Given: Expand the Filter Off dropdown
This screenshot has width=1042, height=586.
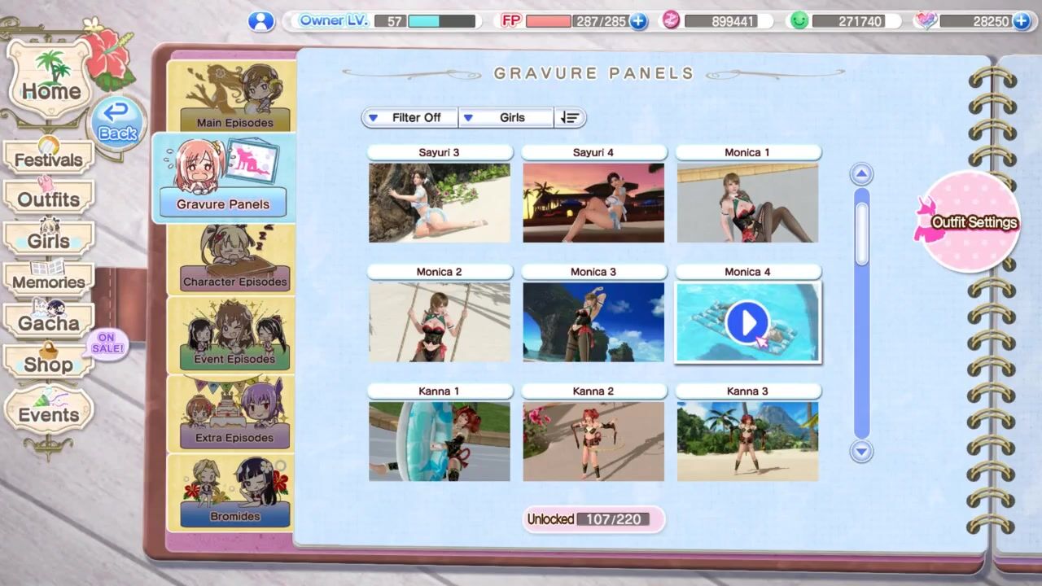Looking at the screenshot, I should (x=409, y=117).
